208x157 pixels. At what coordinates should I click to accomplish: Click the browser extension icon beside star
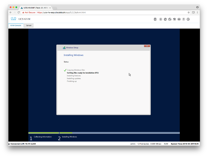pos(193,12)
